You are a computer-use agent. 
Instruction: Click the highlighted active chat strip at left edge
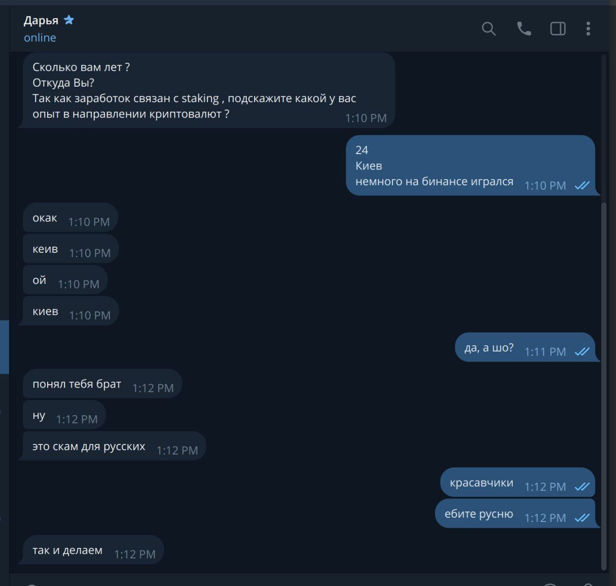tap(4, 347)
